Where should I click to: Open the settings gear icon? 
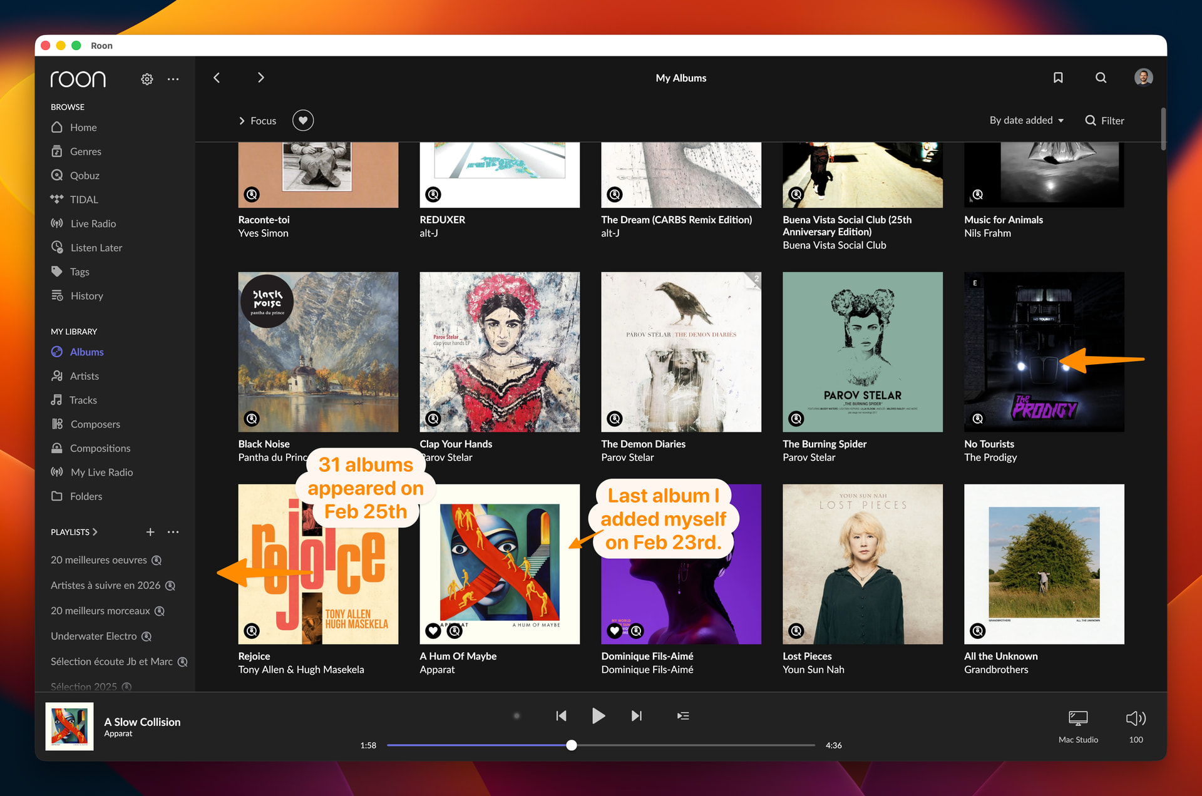coord(146,79)
